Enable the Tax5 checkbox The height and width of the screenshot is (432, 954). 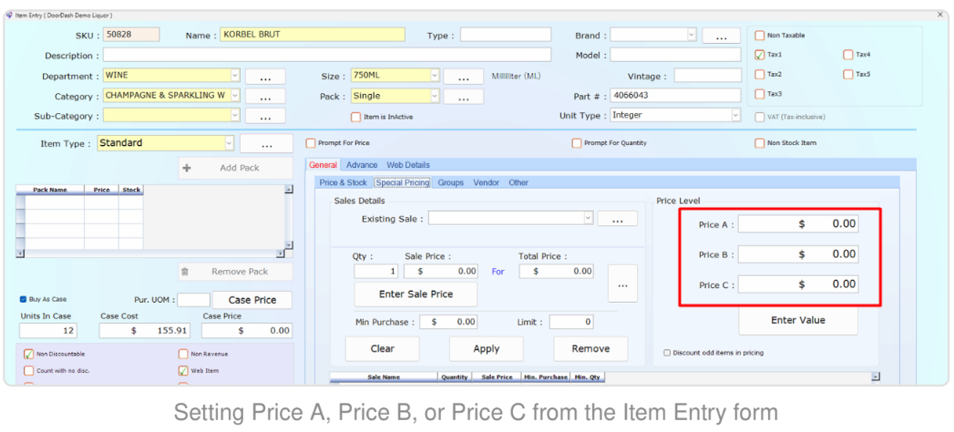point(848,74)
